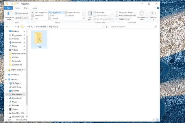Select Local Disk (D:) in tree

point(18,117)
